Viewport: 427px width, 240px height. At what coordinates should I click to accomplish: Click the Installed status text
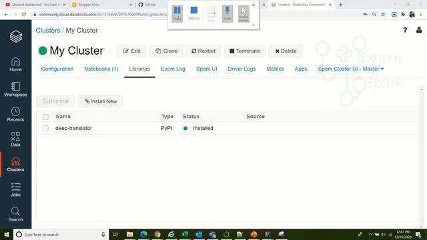point(203,128)
